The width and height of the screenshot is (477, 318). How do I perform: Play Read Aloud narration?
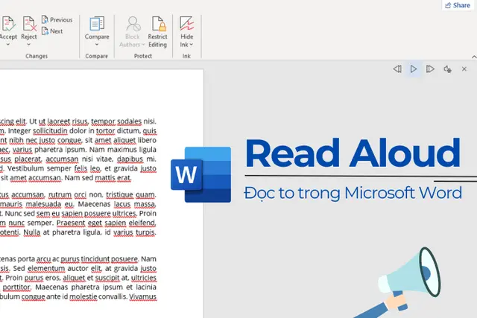[x=414, y=69]
